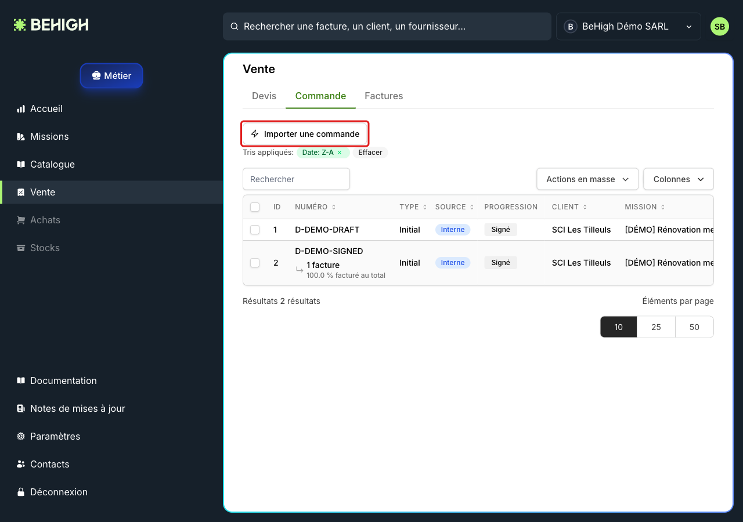Remove the Date: Z-A sort chip
The image size is (743, 522).
(x=340, y=153)
